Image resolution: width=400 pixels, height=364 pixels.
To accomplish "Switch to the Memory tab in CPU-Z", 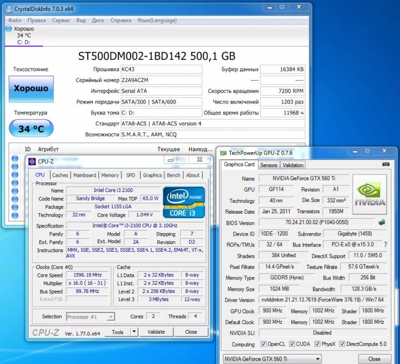I will click(x=110, y=175).
